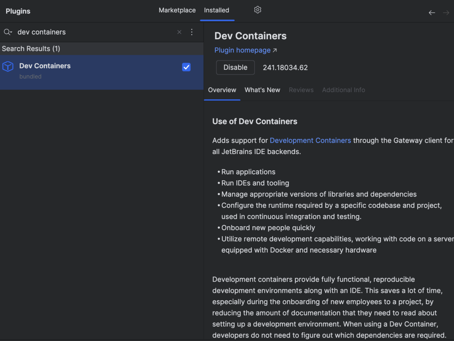The image size is (454, 341).
Task: Open the search options magnifier dropdown
Action: tap(7, 32)
